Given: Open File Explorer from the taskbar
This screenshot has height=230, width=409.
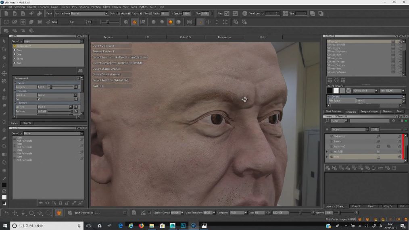Looking at the screenshot, I should pos(152,226).
